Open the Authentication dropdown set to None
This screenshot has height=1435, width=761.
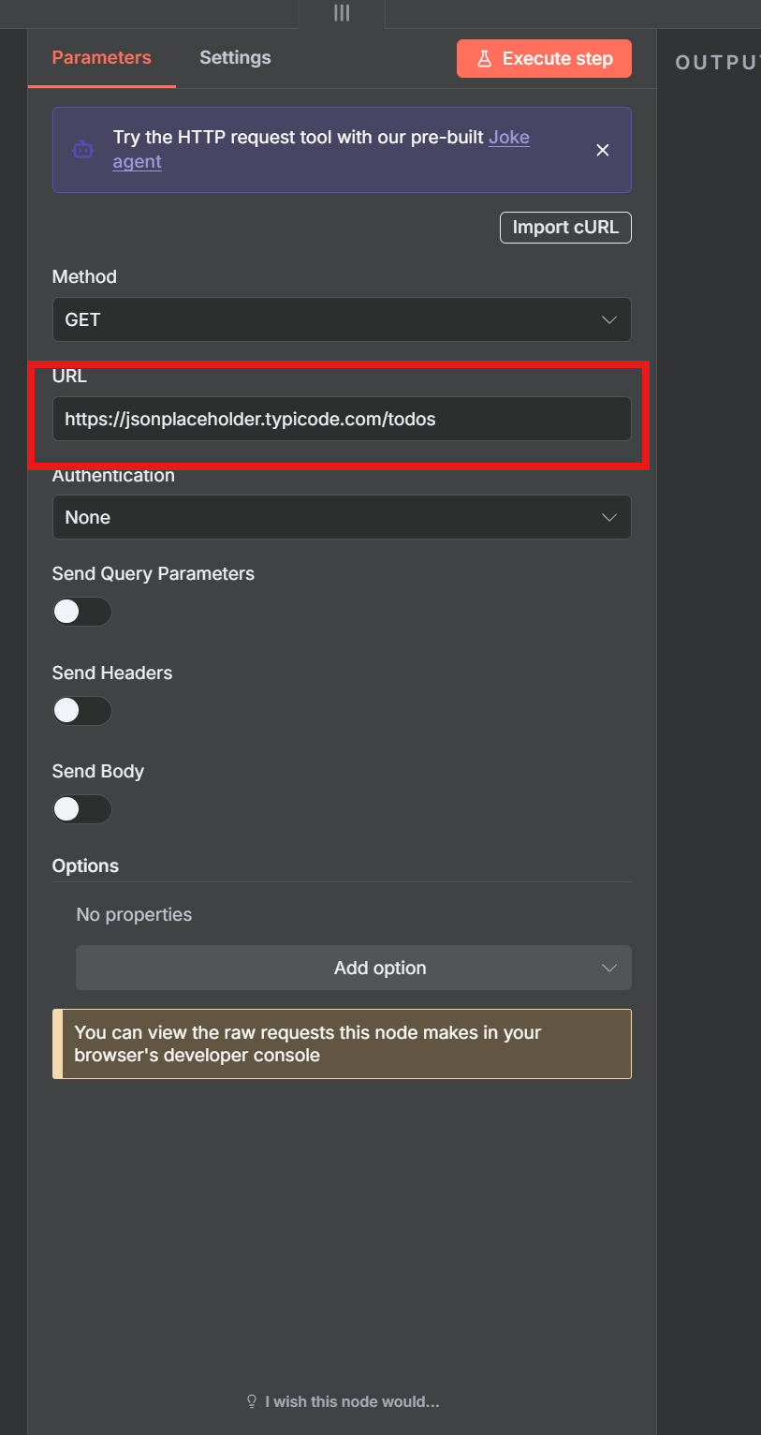pos(342,516)
